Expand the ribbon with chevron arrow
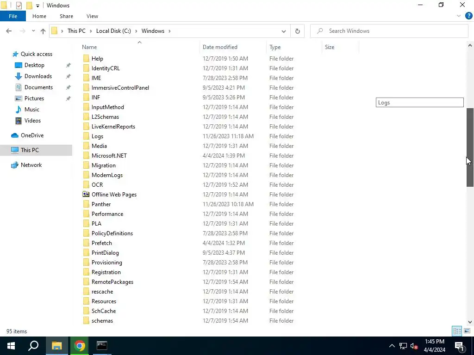The image size is (474, 355). [x=459, y=16]
